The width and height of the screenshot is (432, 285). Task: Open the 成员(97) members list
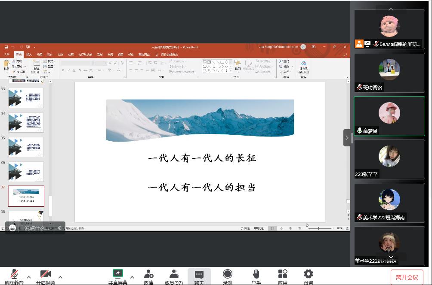click(x=174, y=274)
